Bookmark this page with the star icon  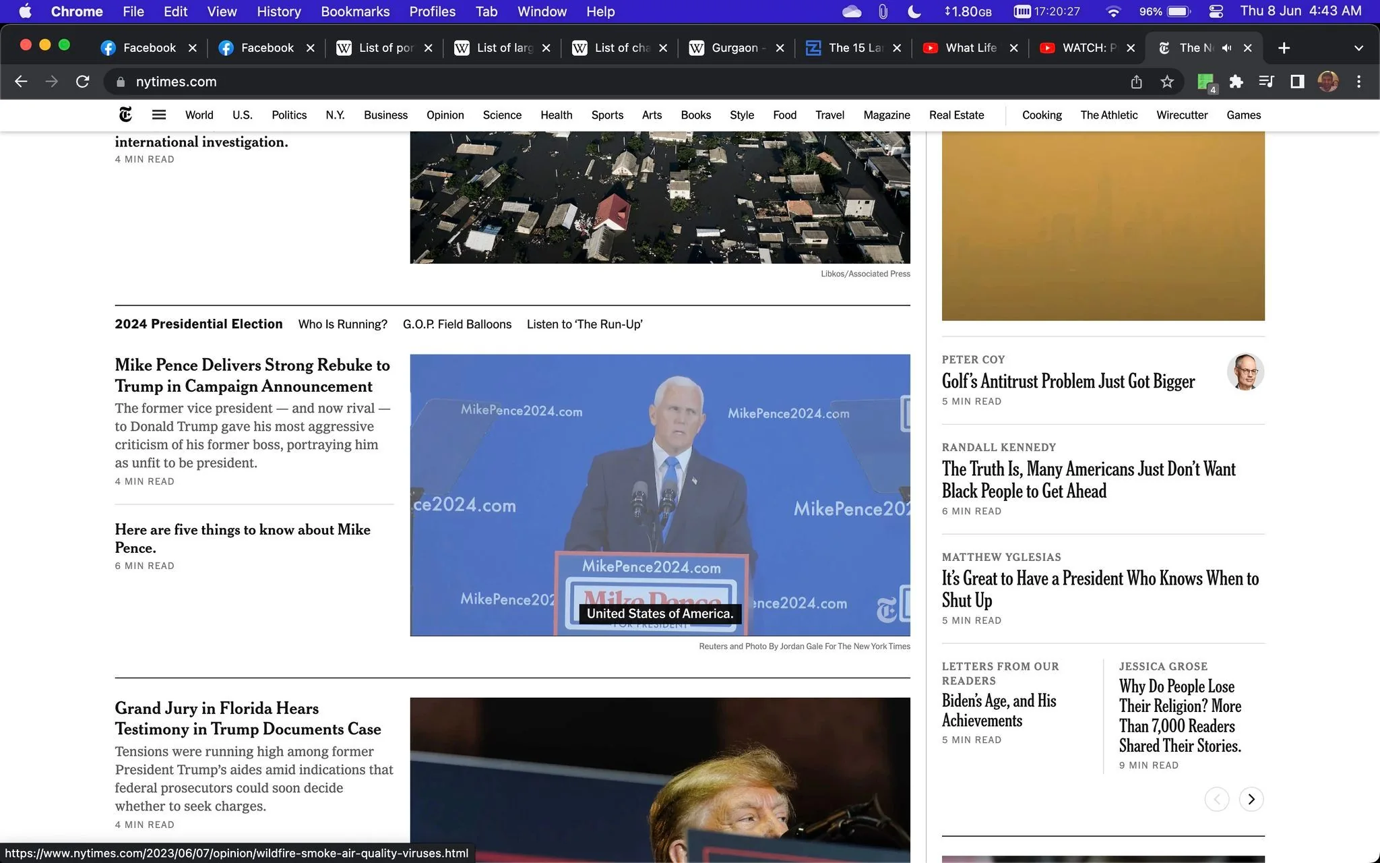1167,82
